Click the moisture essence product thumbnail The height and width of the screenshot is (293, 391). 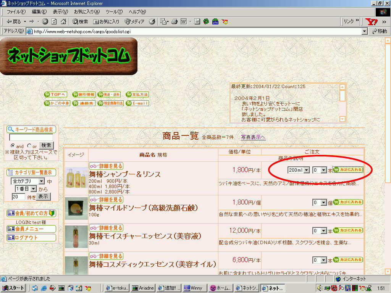tap(76, 237)
